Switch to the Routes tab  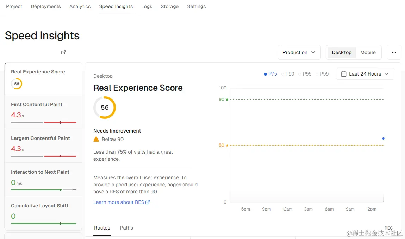102,228
